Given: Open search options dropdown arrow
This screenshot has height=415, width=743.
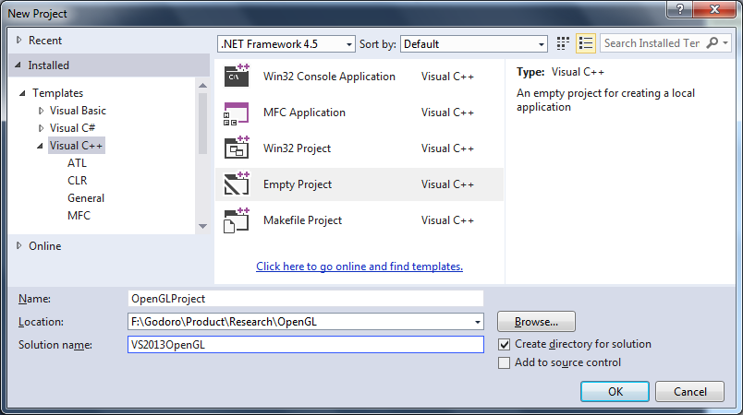Looking at the screenshot, I should point(725,43).
